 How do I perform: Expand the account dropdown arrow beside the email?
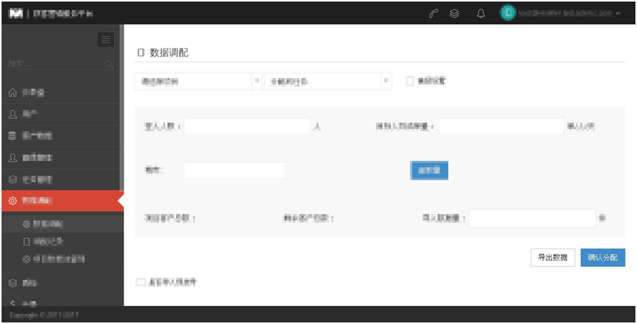click(618, 13)
